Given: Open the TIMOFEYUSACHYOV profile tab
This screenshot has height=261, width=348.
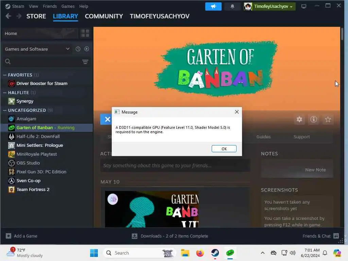Looking at the screenshot, I should tap(160, 16).
